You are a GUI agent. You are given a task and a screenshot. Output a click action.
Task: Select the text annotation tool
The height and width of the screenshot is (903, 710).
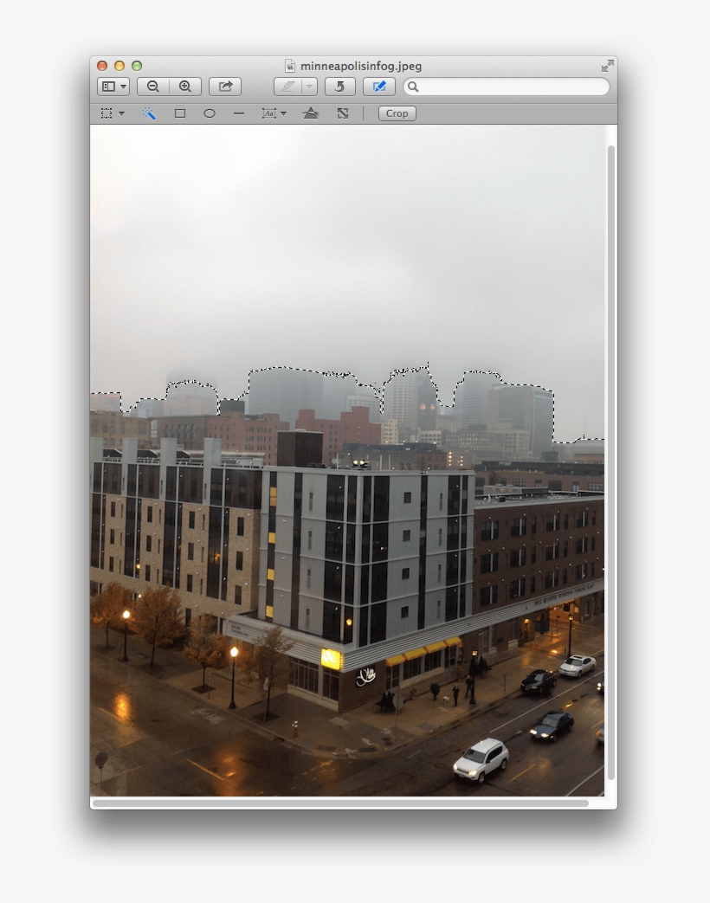269,113
